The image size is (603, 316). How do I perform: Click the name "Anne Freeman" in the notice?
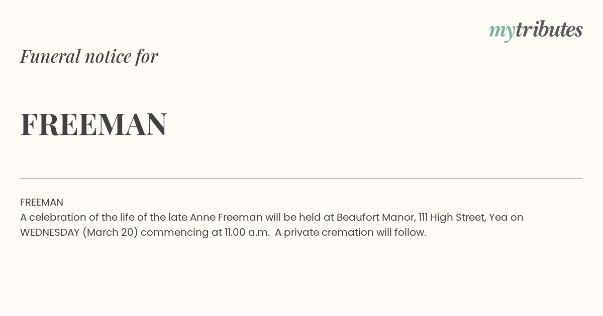point(226,217)
